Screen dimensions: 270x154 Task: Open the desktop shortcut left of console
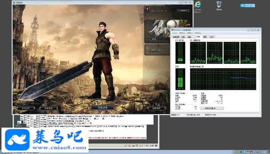pos(18,123)
